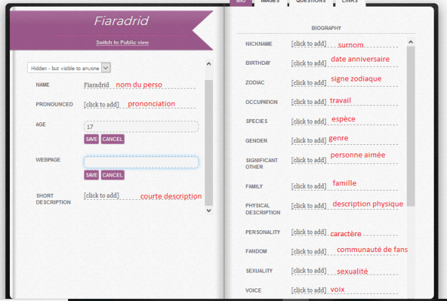Add a Nickname via click to add
The image size is (447, 301).
tap(309, 44)
